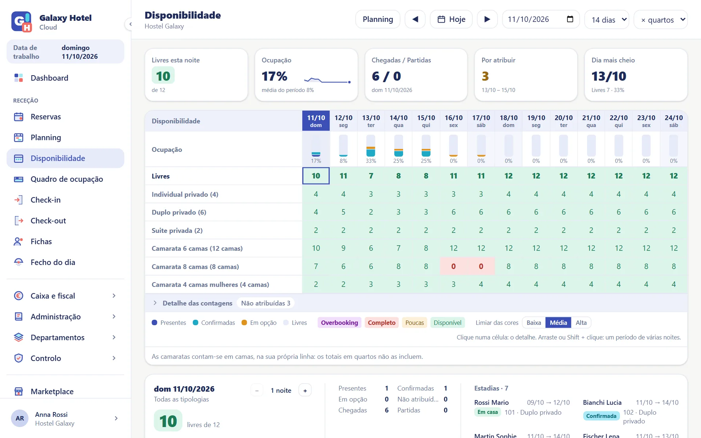This screenshot has height=438, width=701.
Task: Expand the Caixa e fiscal menu
Action: tap(66, 296)
